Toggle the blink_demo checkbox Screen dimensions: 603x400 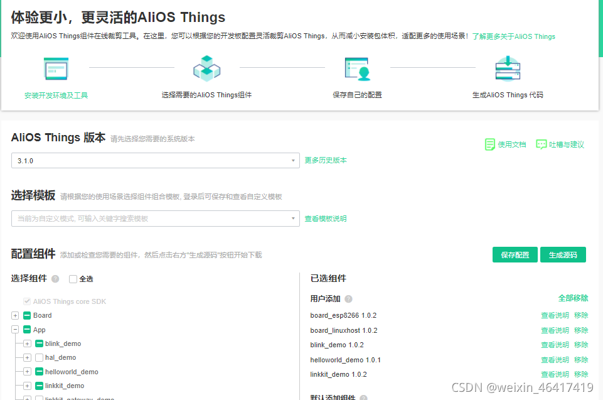pyautogui.click(x=39, y=343)
